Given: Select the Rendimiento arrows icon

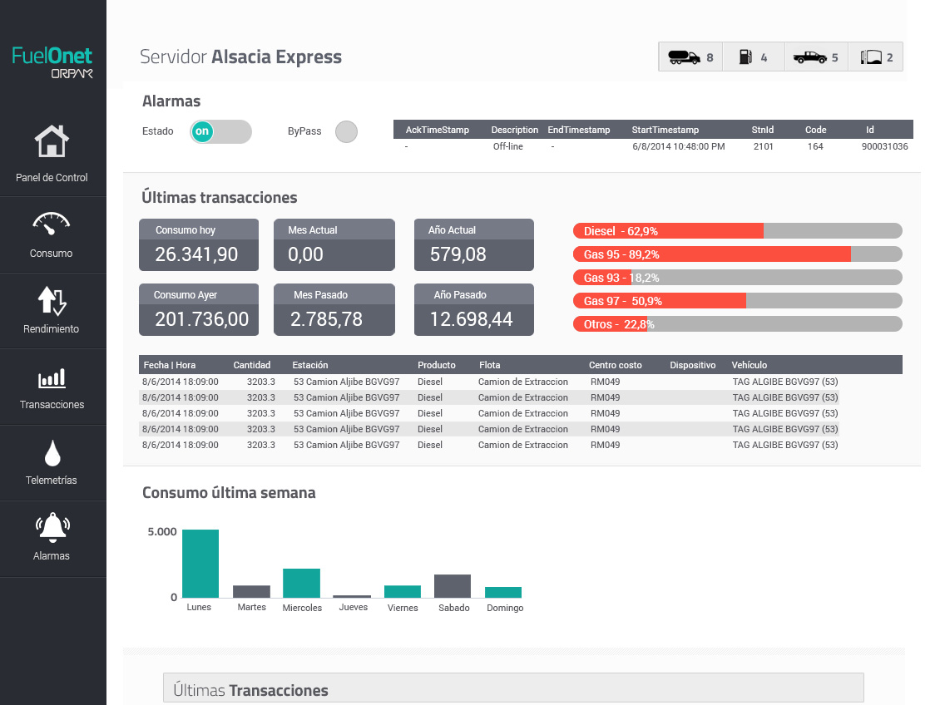Looking at the screenshot, I should [52, 300].
